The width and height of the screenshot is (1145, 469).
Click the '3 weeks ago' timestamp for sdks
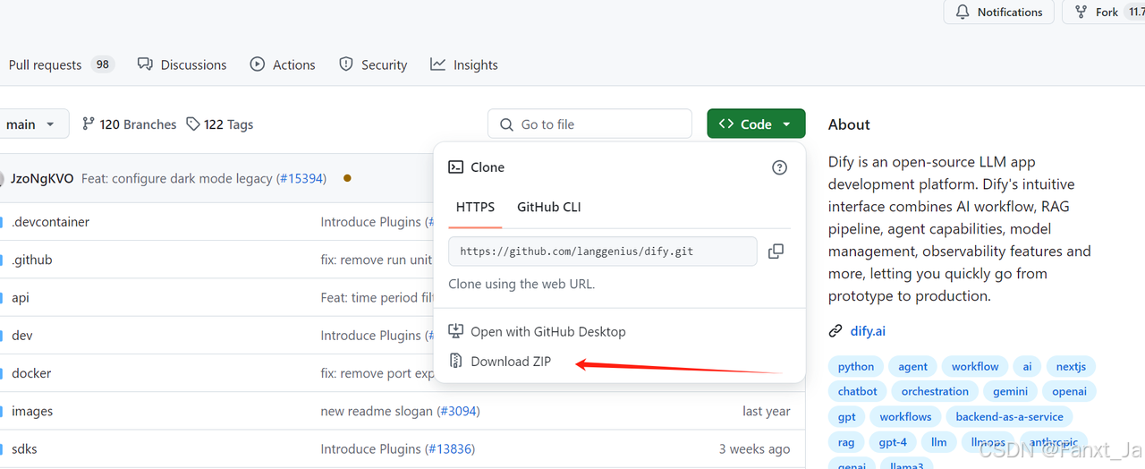click(754, 449)
